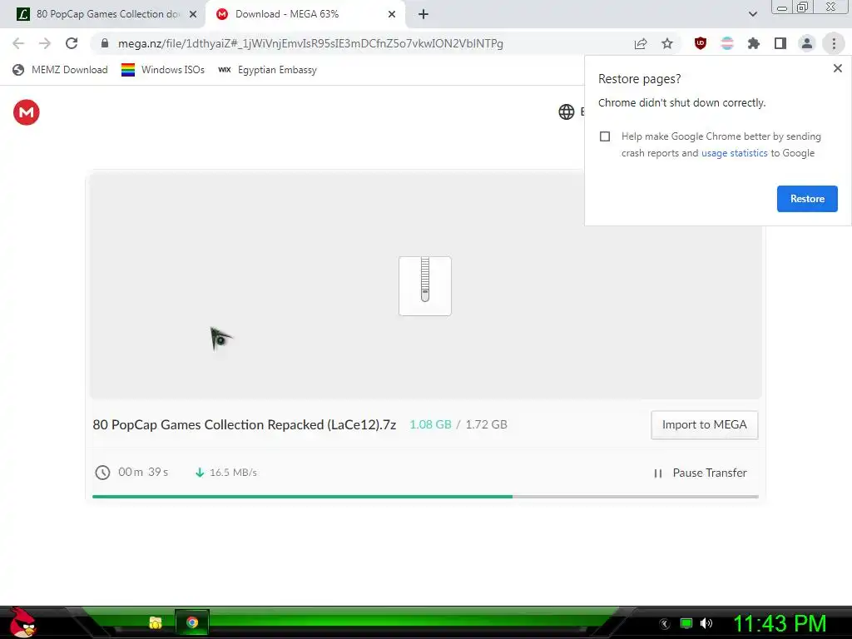
Task: Open the file explorer taskbar icon
Action: pyautogui.click(x=156, y=622)
